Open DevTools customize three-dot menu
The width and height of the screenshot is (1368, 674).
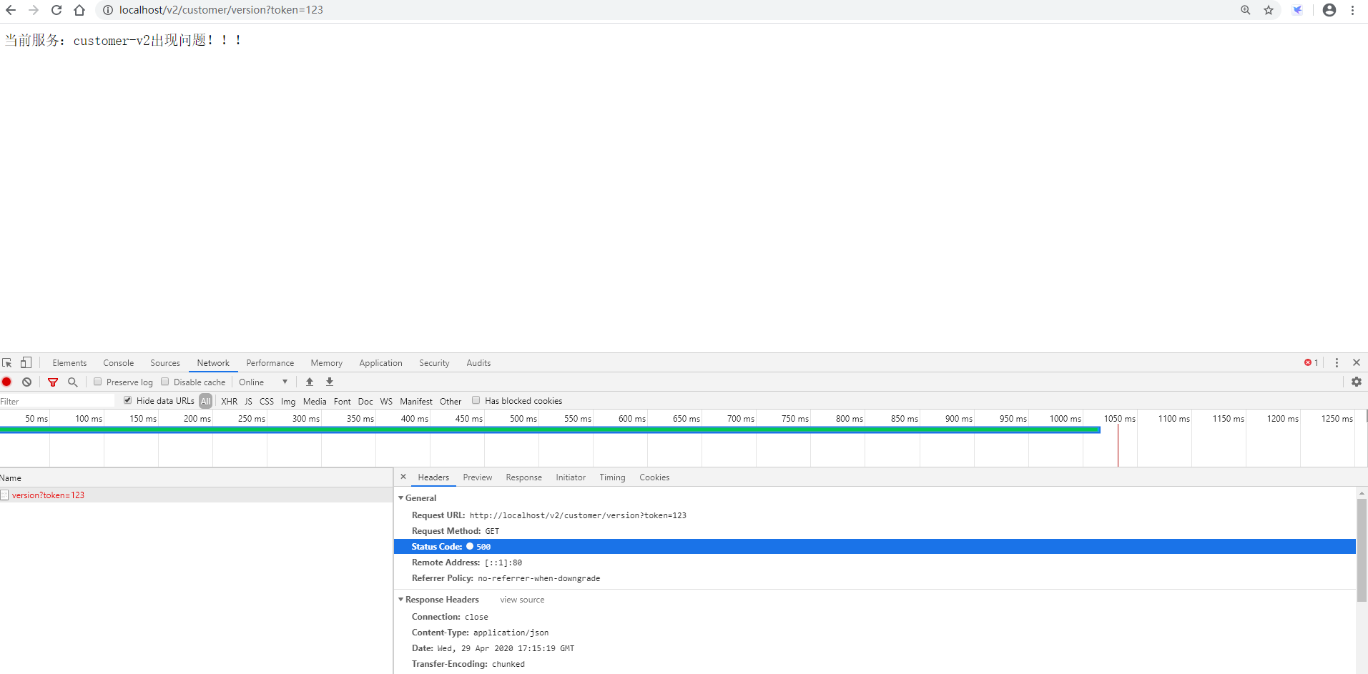(x=1337, y=363)
